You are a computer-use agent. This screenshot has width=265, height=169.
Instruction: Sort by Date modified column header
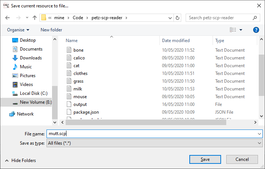(x=176, y=41)
